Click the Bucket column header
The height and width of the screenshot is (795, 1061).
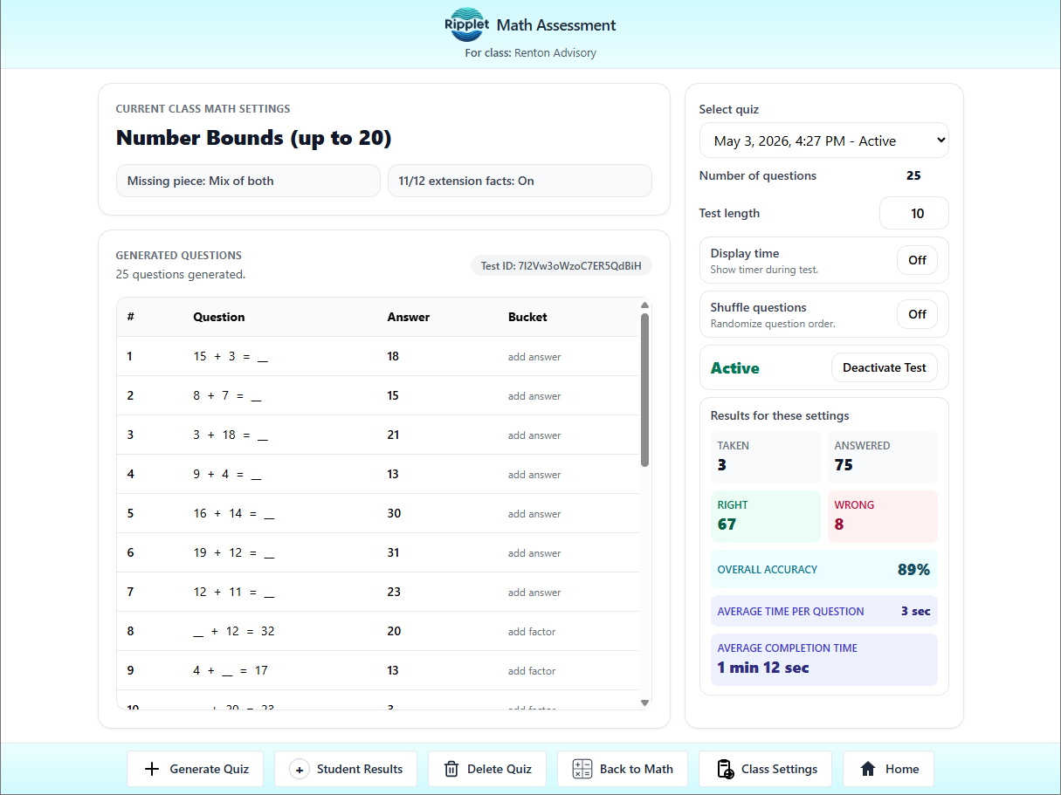(x=527, y=317)
